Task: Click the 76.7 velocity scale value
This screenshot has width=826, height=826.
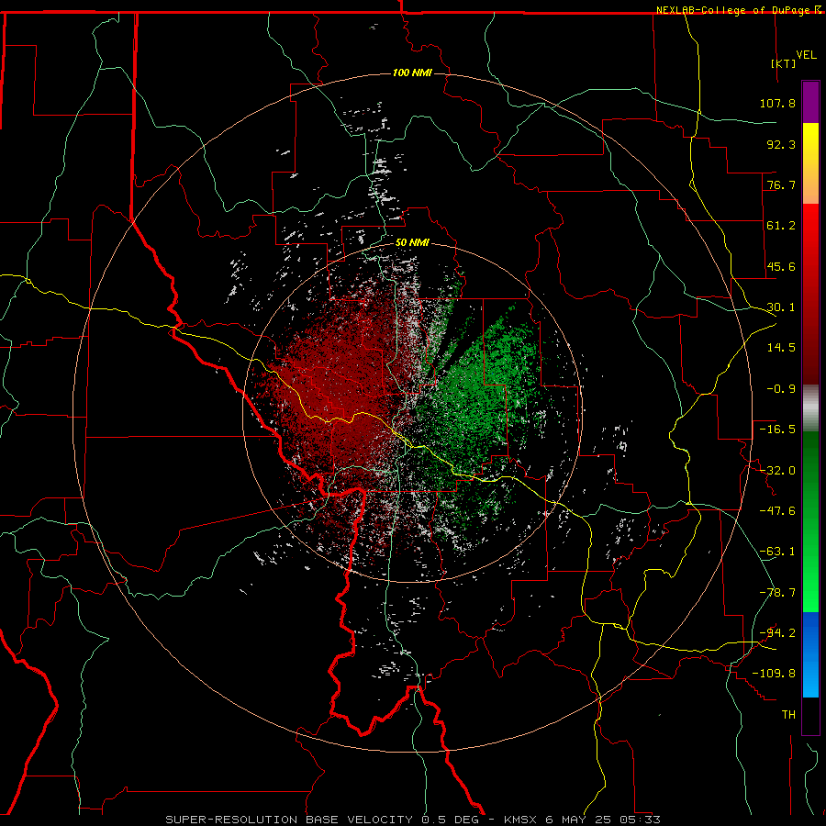Action: coord(781,184)
